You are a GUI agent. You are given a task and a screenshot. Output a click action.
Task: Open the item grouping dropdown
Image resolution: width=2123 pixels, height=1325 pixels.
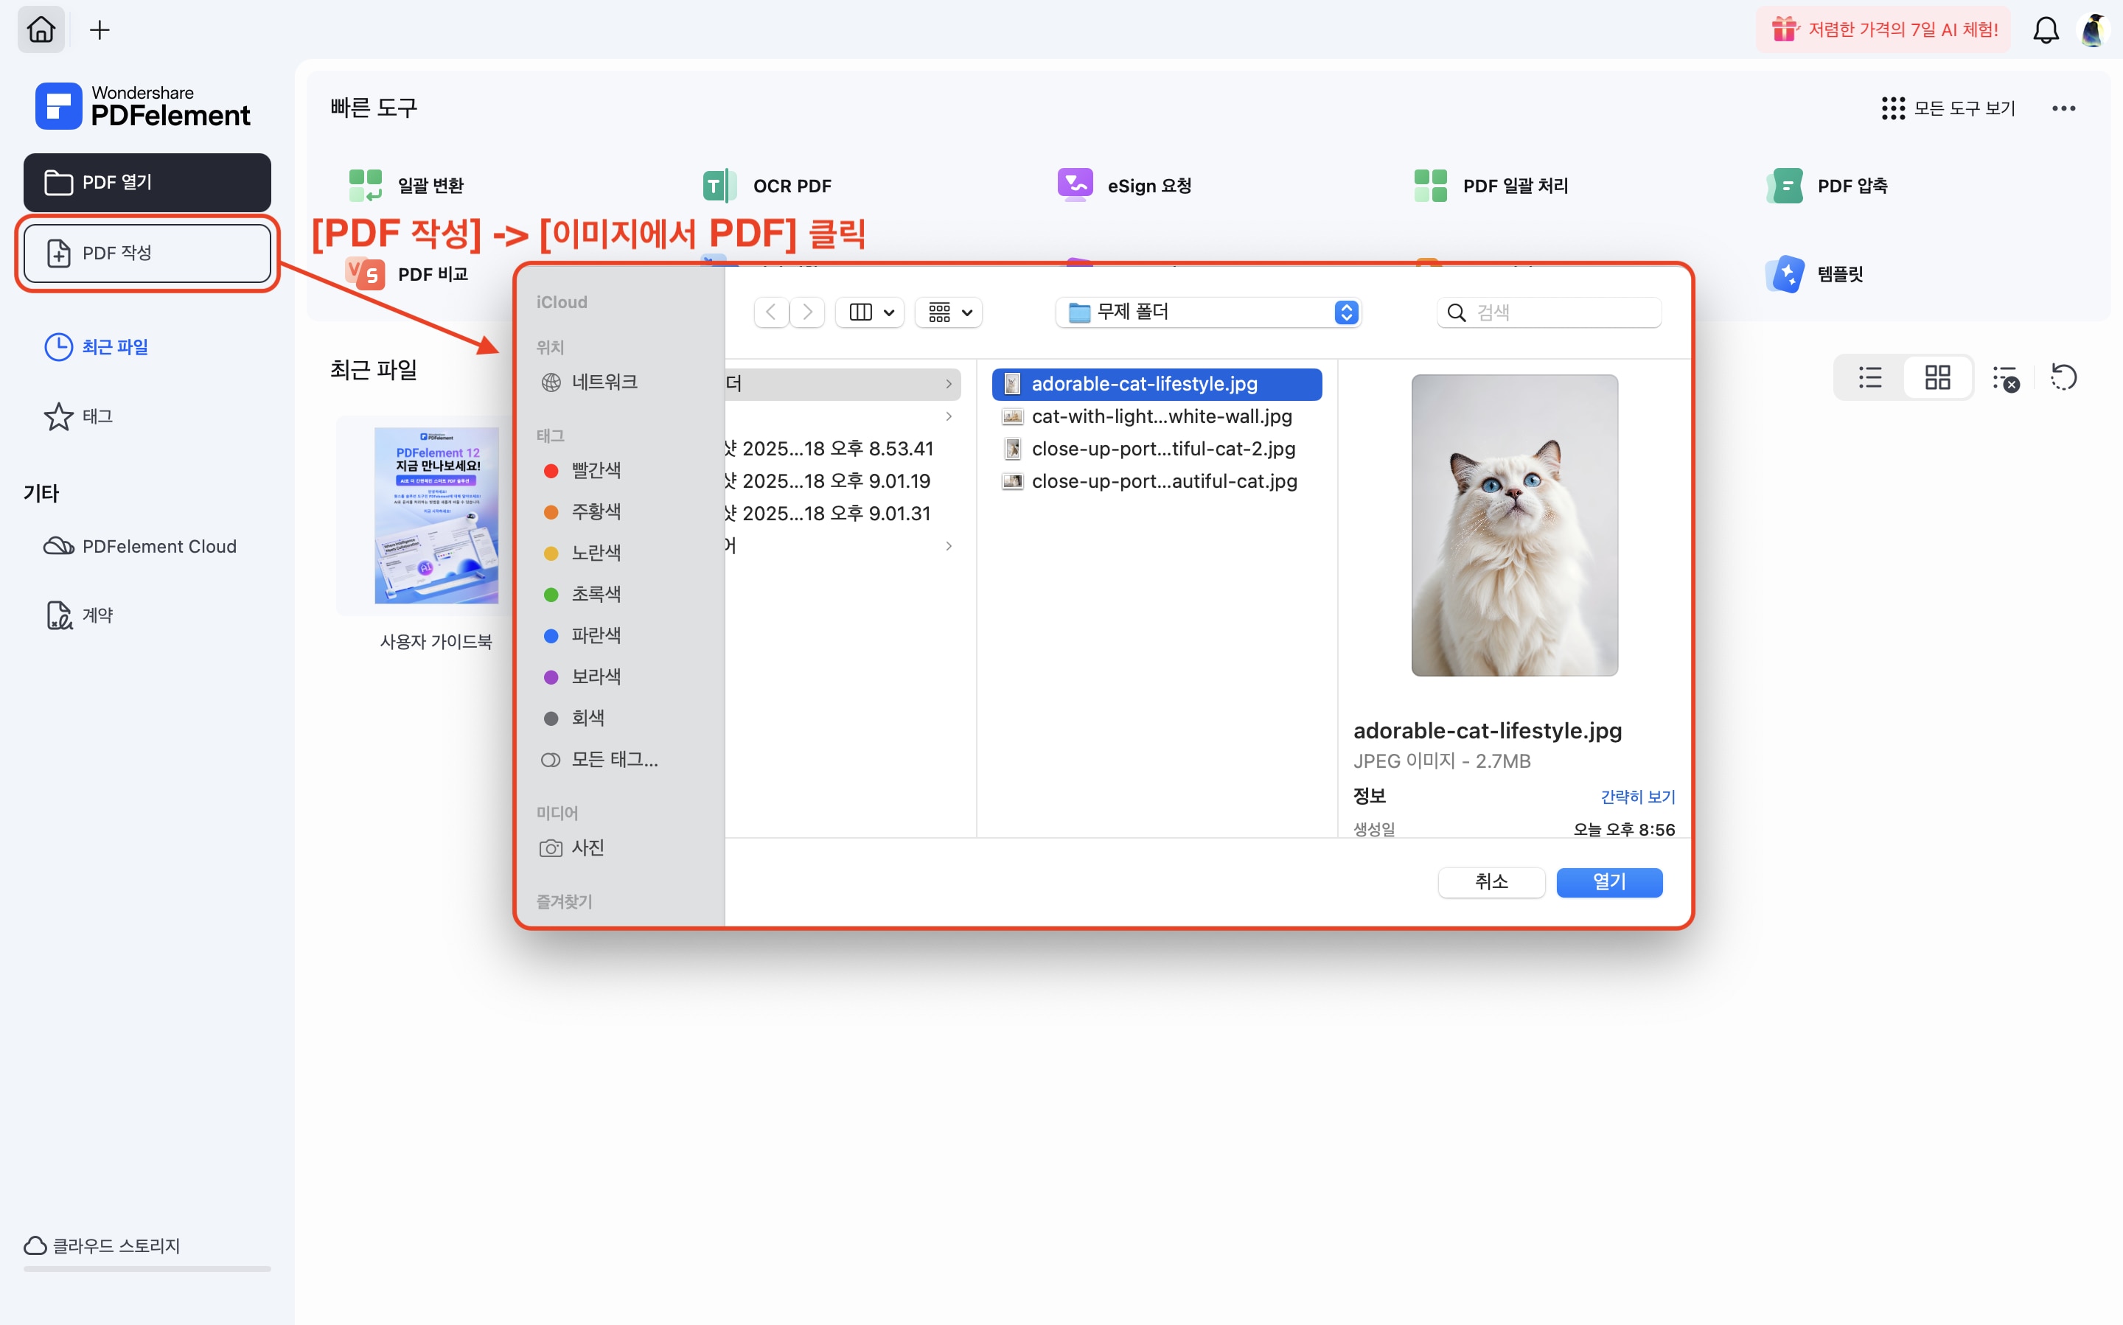point(949,312)
